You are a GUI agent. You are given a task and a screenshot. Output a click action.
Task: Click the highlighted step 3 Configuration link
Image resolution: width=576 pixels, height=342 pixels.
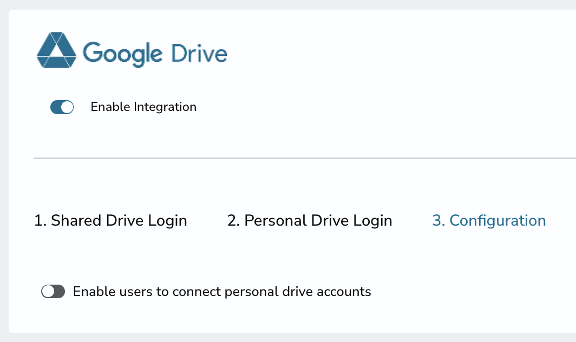[x=489, y=221]
